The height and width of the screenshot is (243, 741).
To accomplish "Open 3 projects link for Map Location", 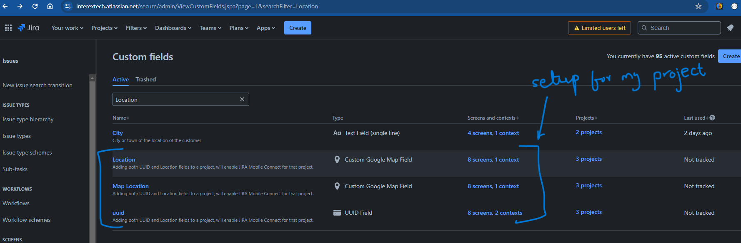I will (x=588, y=185).
